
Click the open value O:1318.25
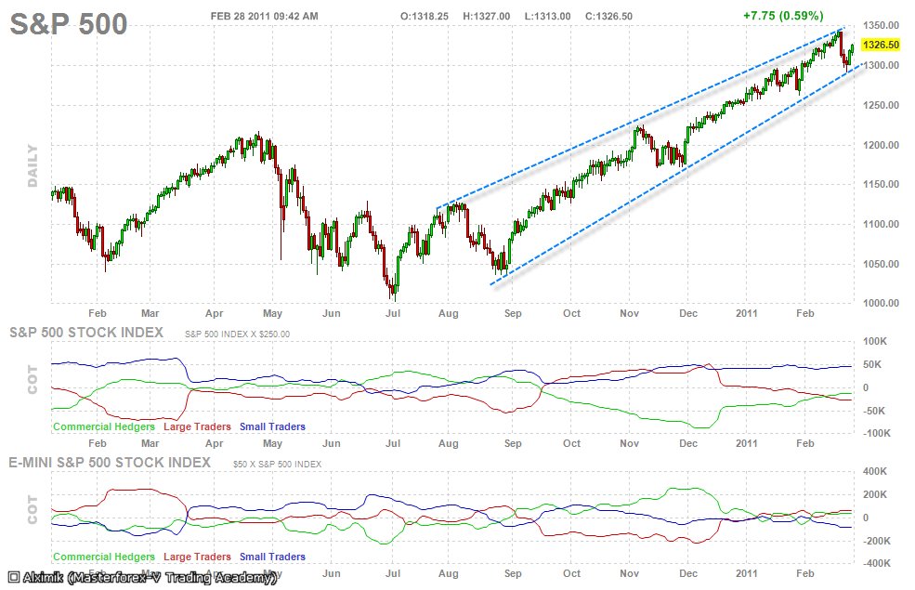coord(425,17)
